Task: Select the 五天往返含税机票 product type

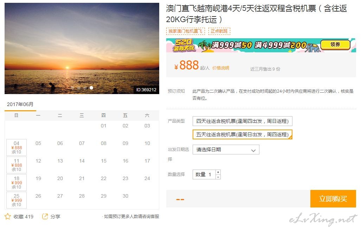Action: (243, 134)
